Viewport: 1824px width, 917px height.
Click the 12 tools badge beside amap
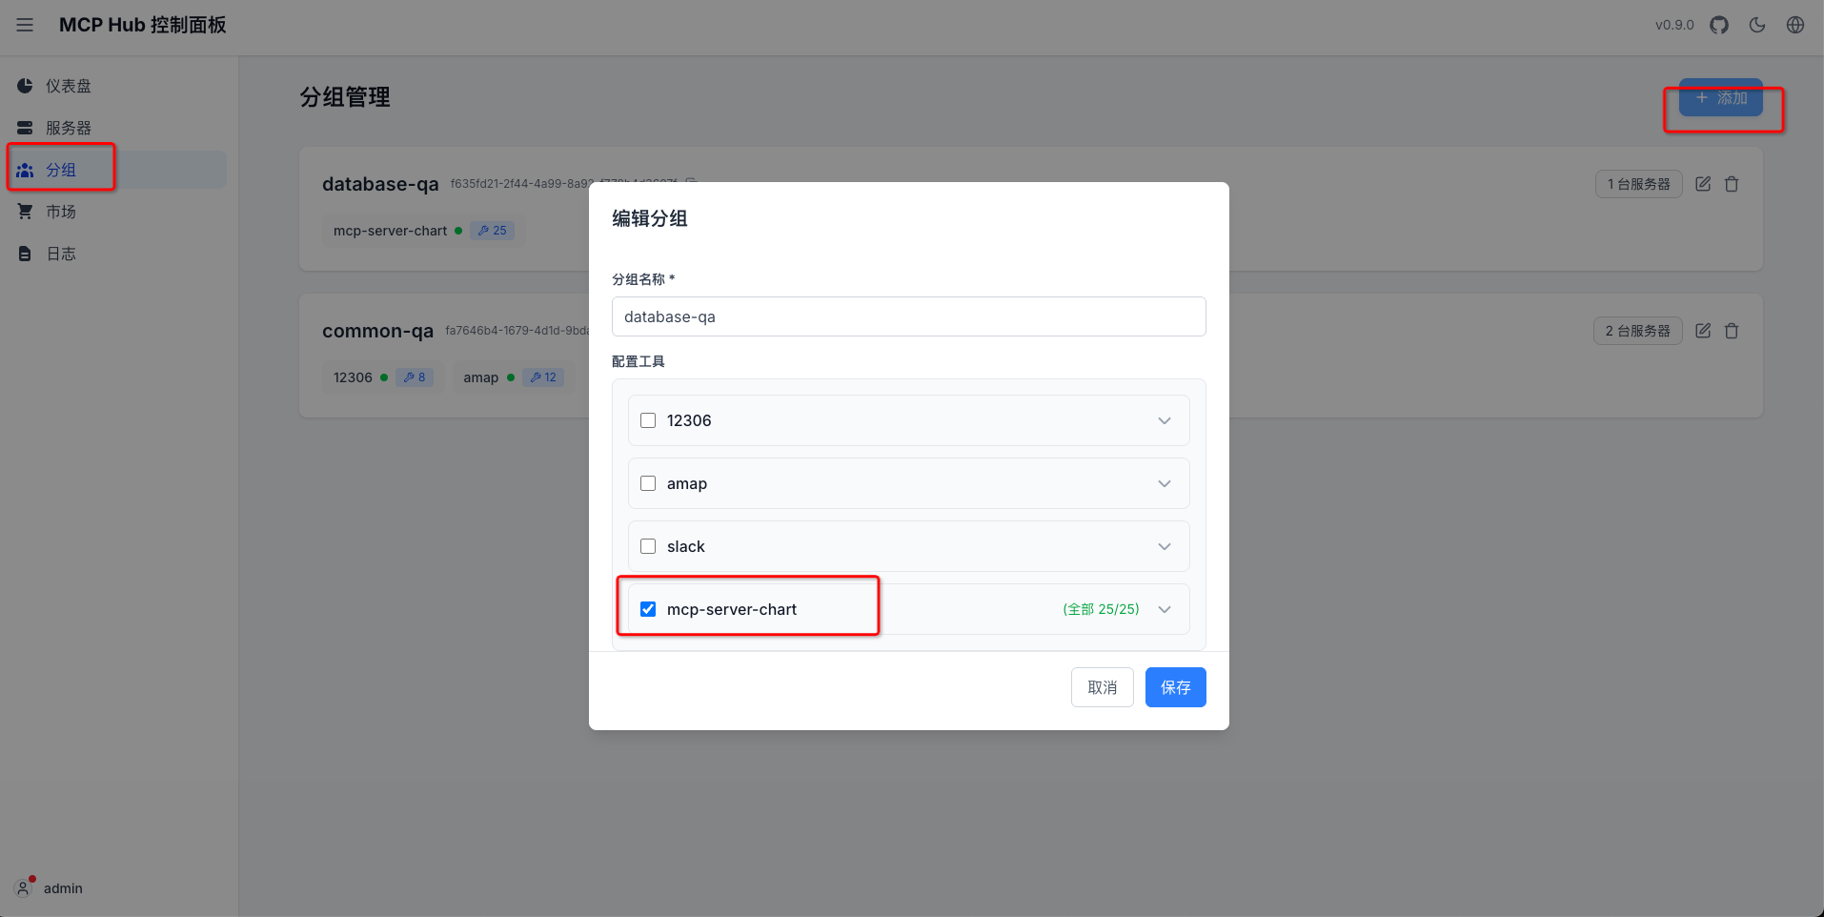point(543,377)
